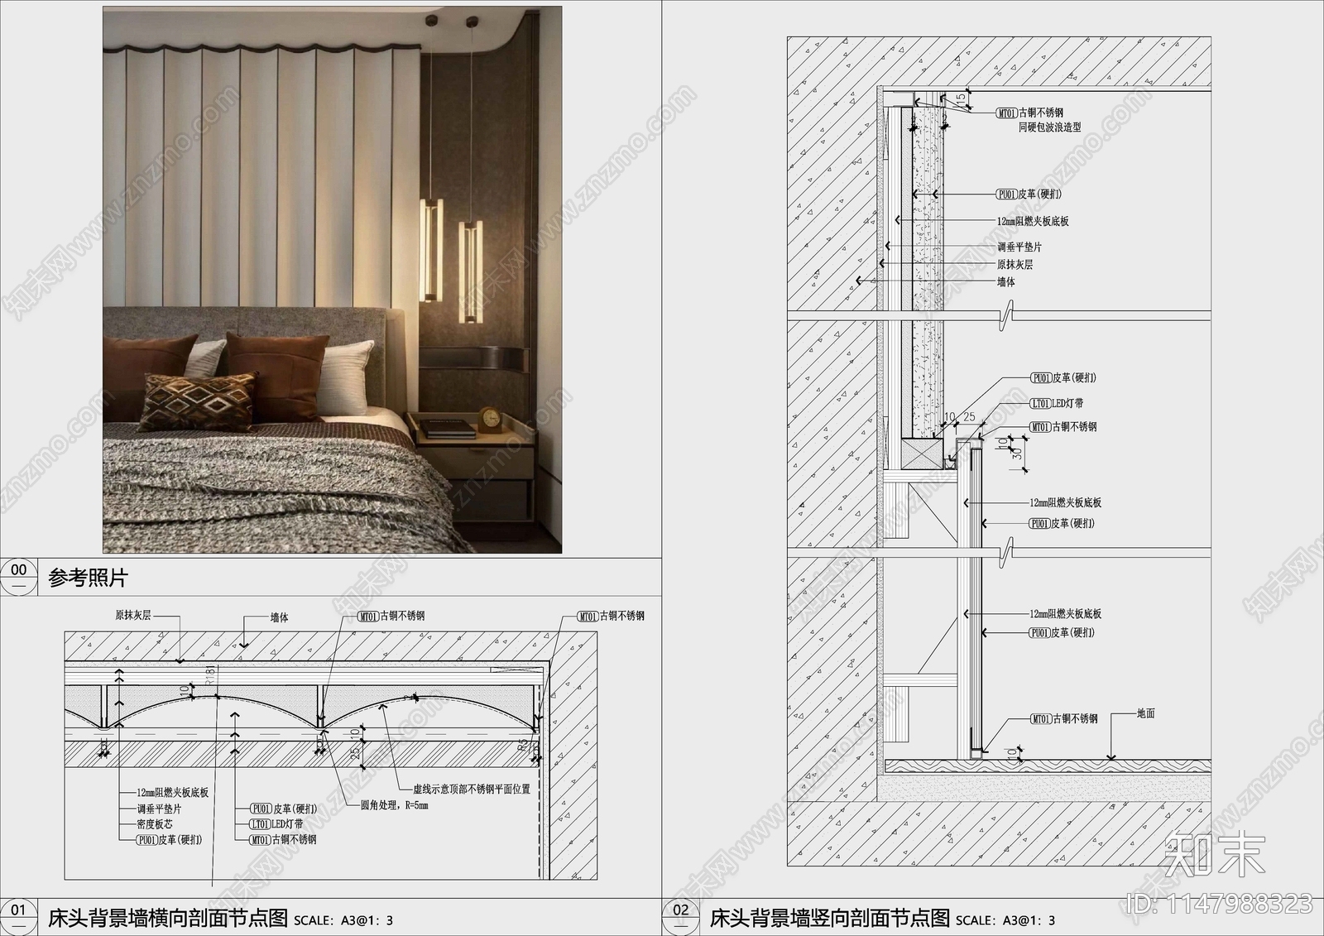Select 'MT01 古铜不锈钢' label beside the floor '地面' label
This screenshot has height=936, width=1324.
point(1063,718)
